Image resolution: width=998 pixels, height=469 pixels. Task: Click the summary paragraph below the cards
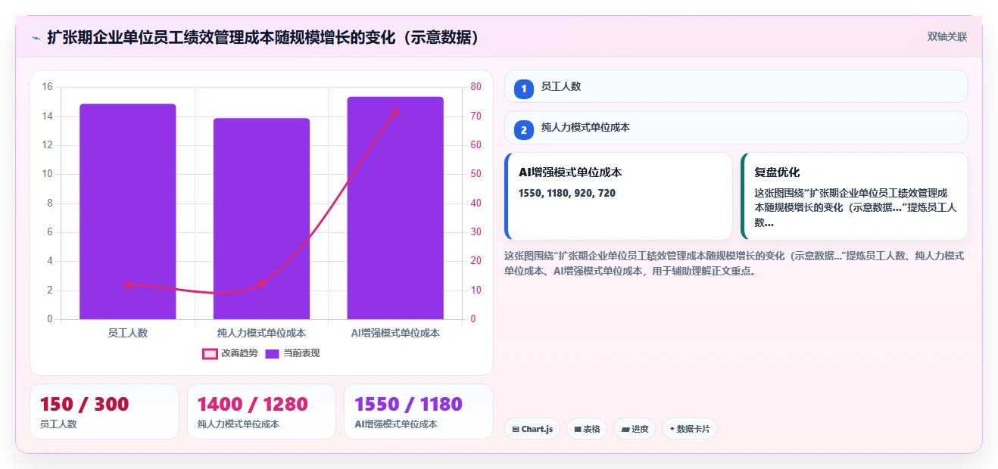(734, 263)
